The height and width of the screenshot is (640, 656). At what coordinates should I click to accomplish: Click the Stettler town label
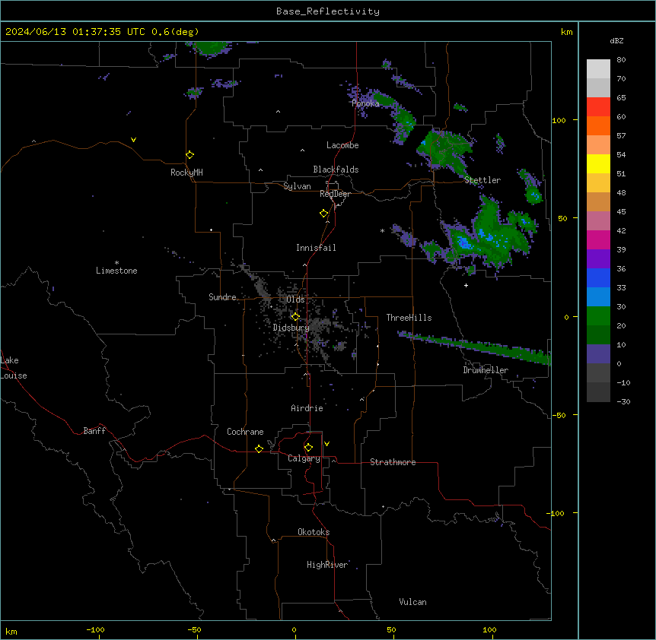point(482,180)
